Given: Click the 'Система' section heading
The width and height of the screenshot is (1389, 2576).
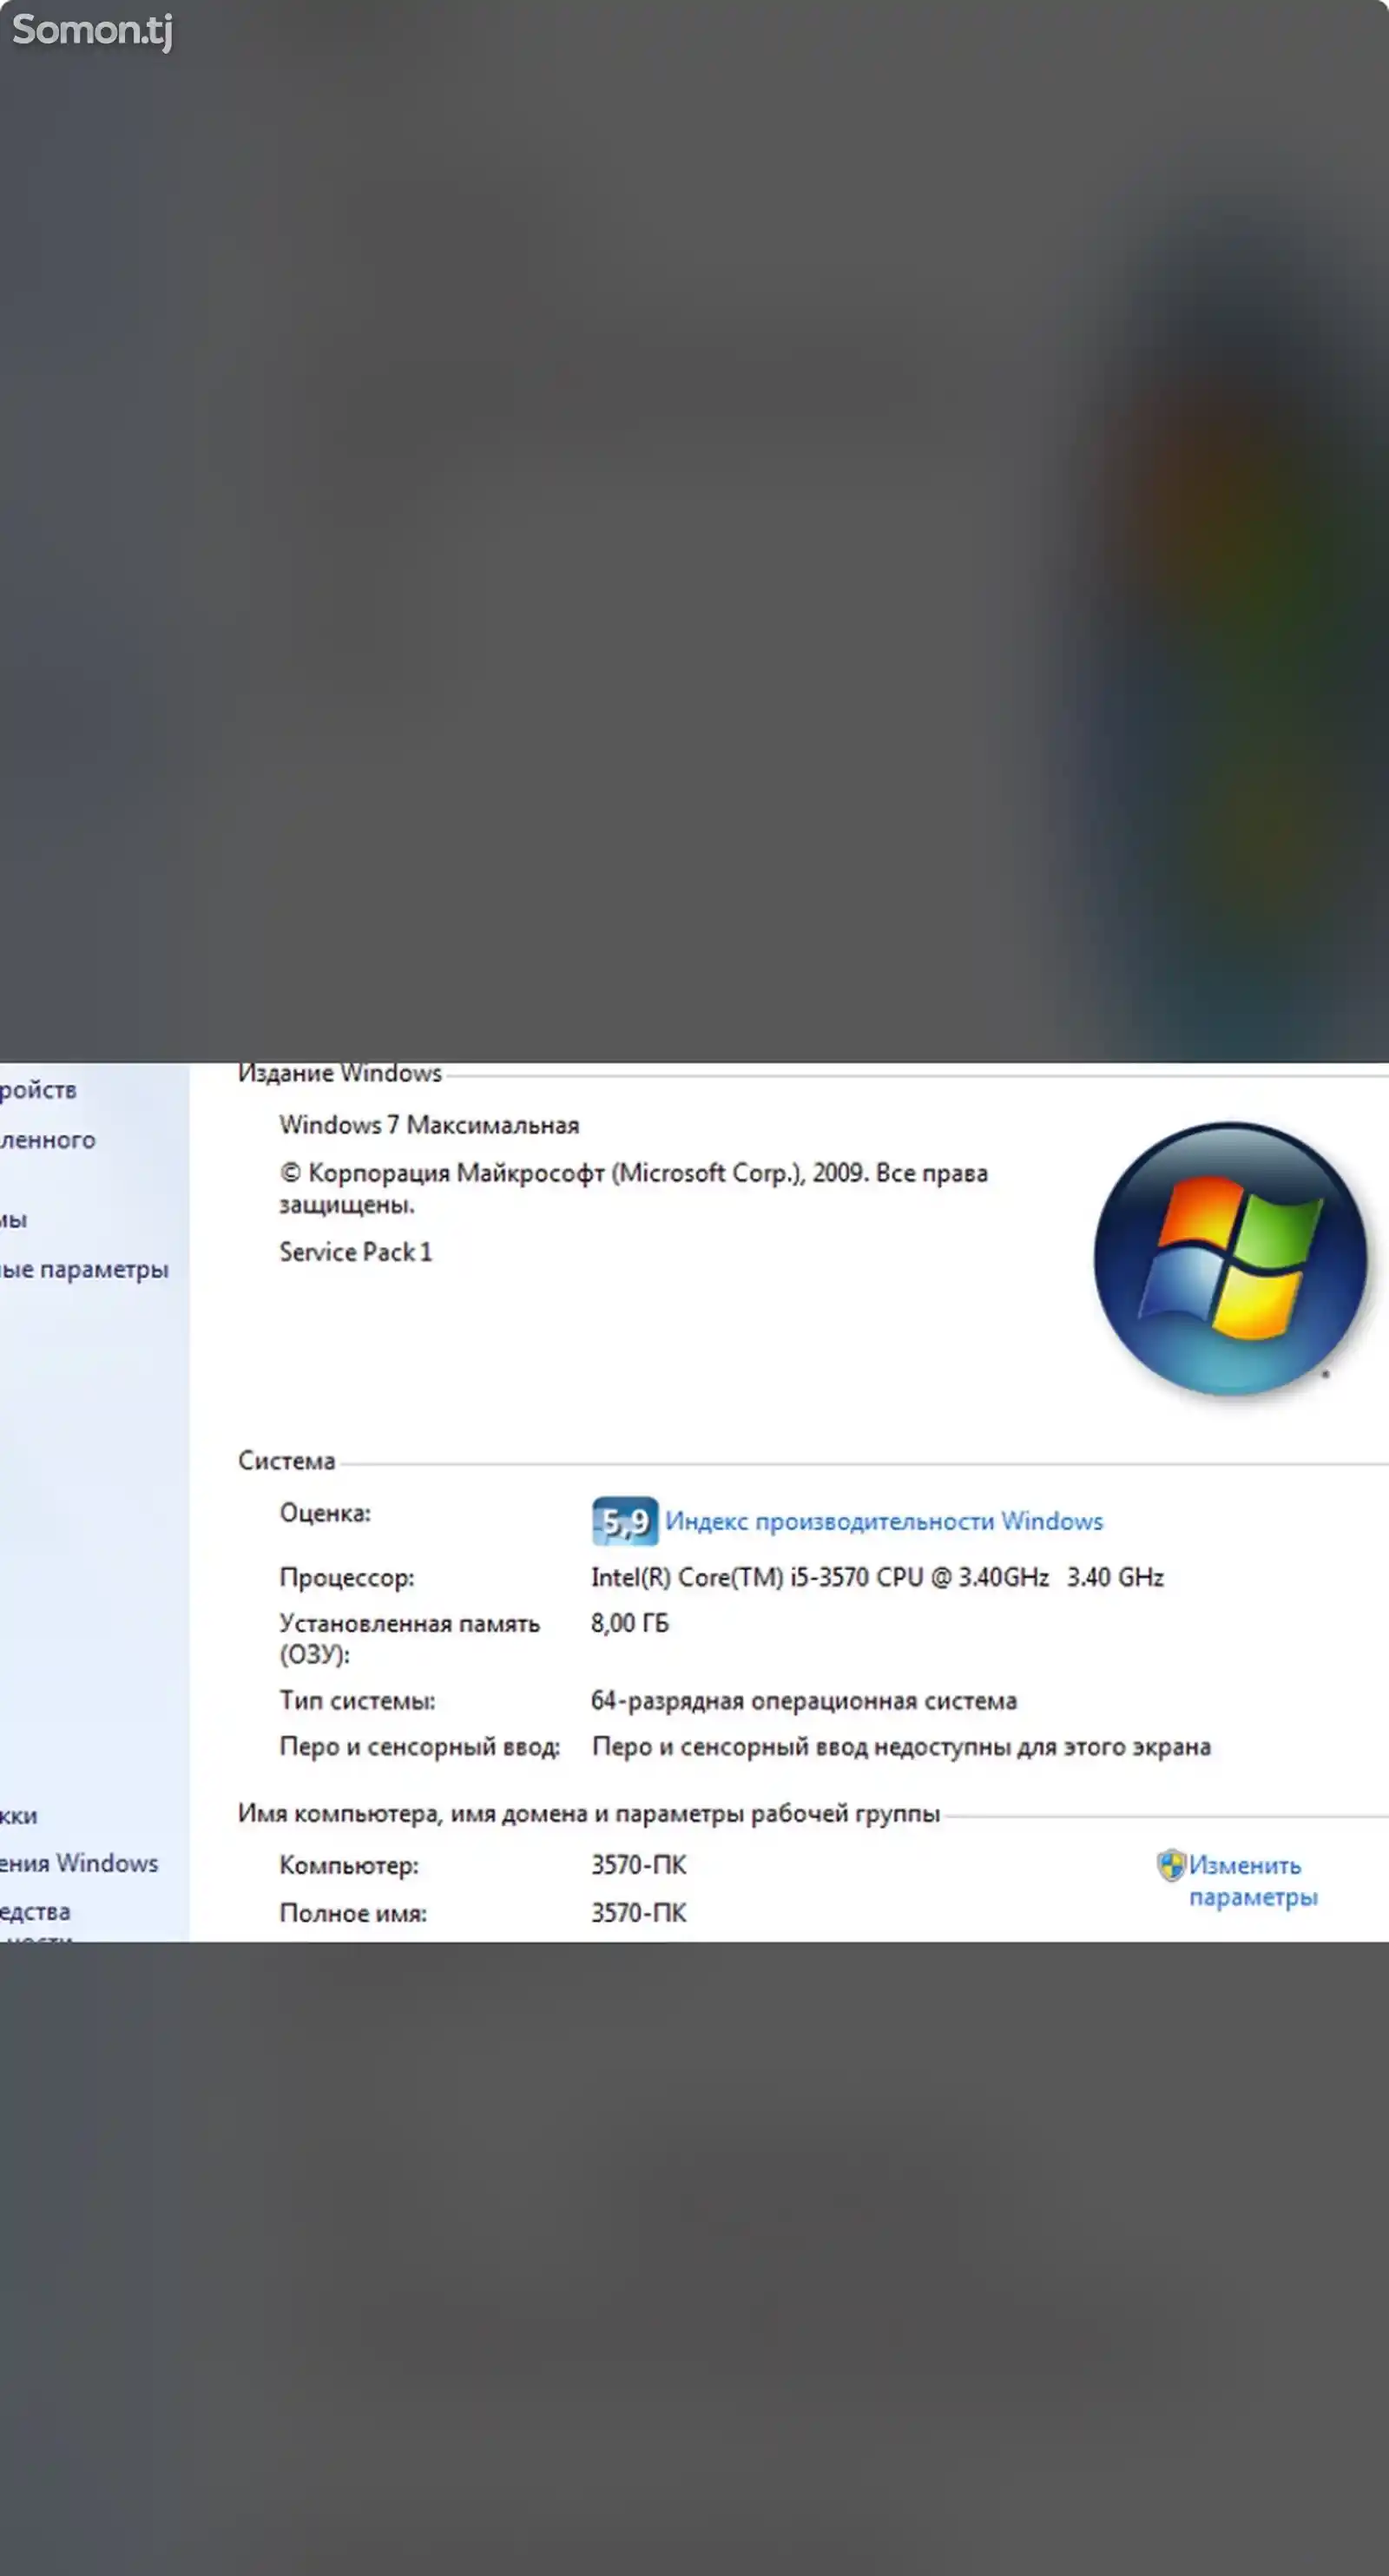Looking at the screenshot, I should 286,1461.
